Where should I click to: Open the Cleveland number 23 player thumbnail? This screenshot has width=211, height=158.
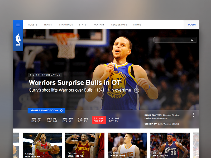point(170,145)
